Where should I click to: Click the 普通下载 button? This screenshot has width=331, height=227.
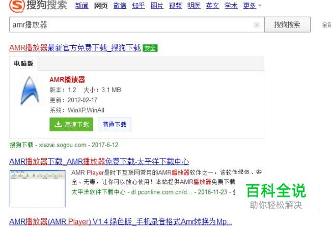tap(115, 125)
